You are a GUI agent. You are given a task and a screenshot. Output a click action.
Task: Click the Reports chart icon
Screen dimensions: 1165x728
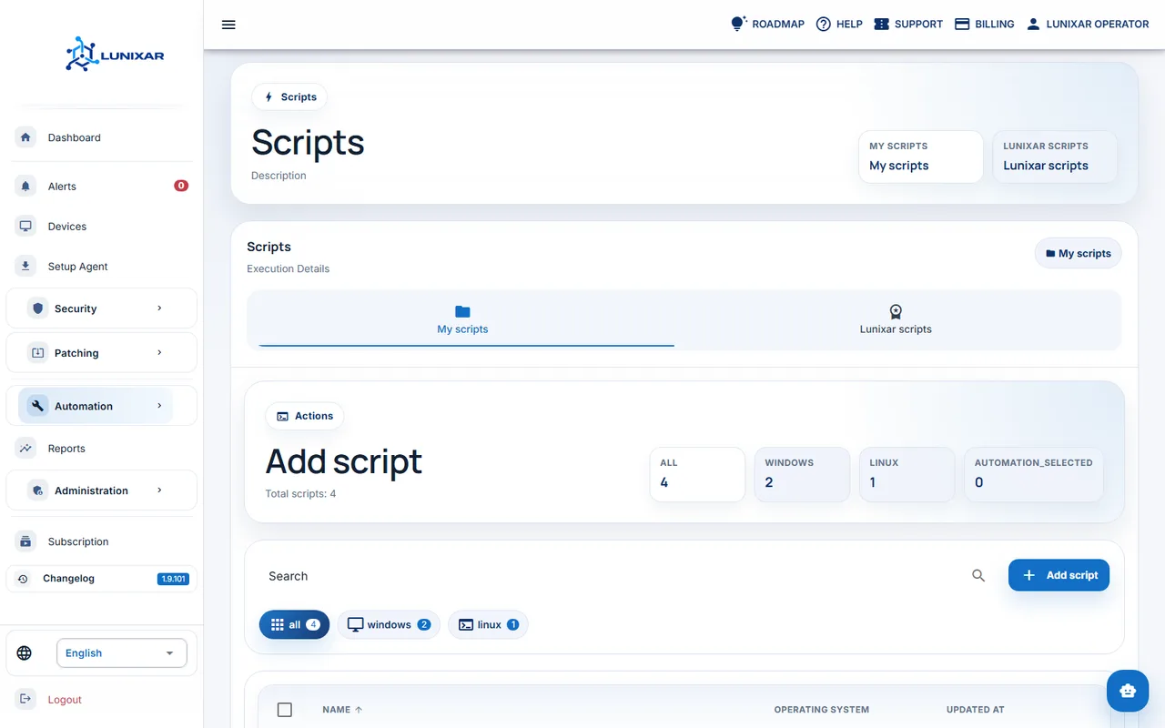pyautogui.click(x=25, y=448)
